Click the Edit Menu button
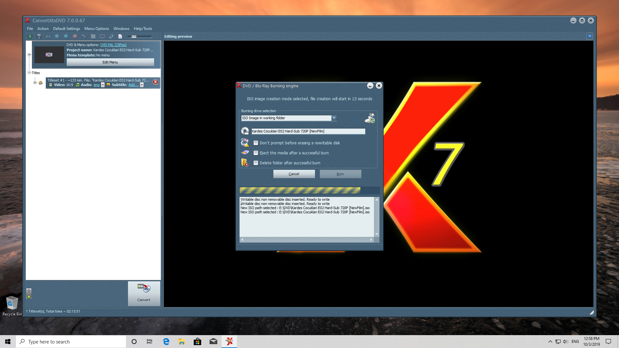The height and width of the screenshot is (348, 619). pyautogui.click(x=110, y=62)
